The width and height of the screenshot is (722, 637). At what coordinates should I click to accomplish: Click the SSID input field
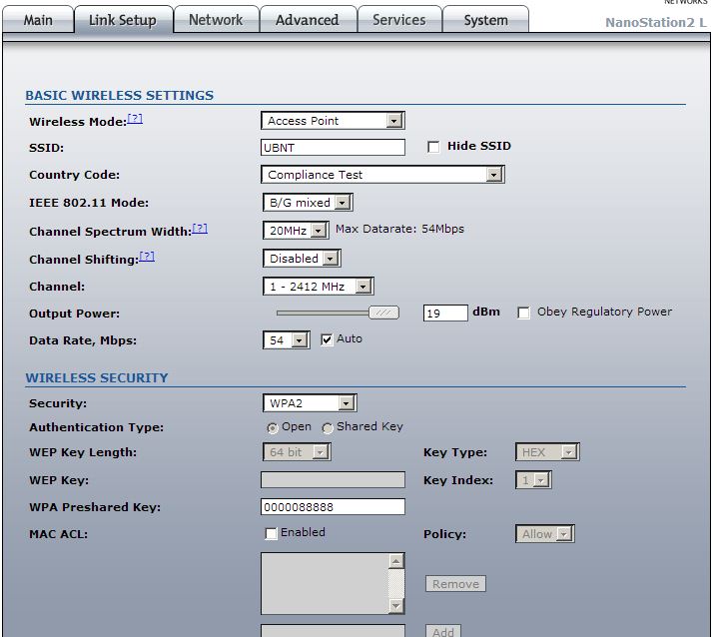333,148
